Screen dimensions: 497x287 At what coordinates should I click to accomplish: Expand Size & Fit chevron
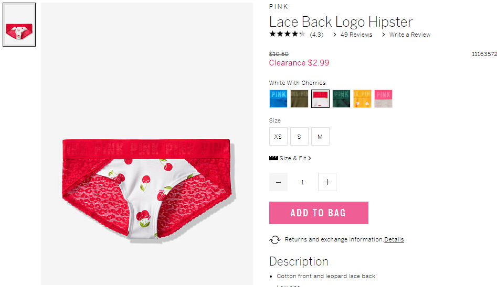pyautogui.click(x=310, y=158)
